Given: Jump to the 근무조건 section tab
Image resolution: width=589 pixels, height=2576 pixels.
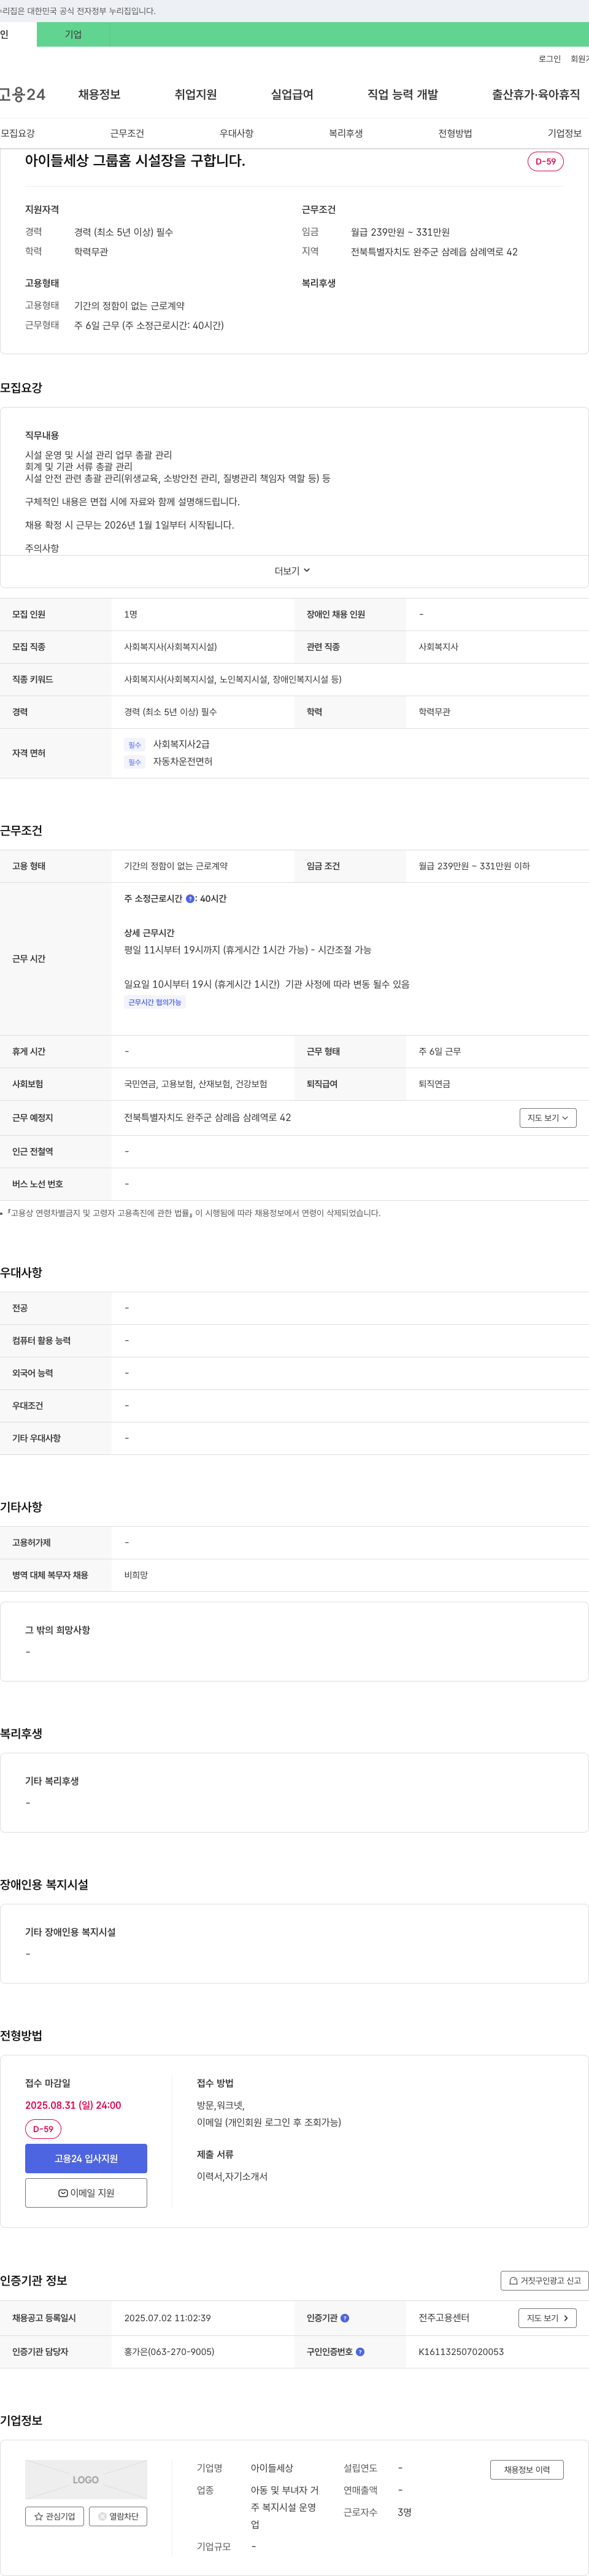Looking at the screenshot, I should point(127,133).
